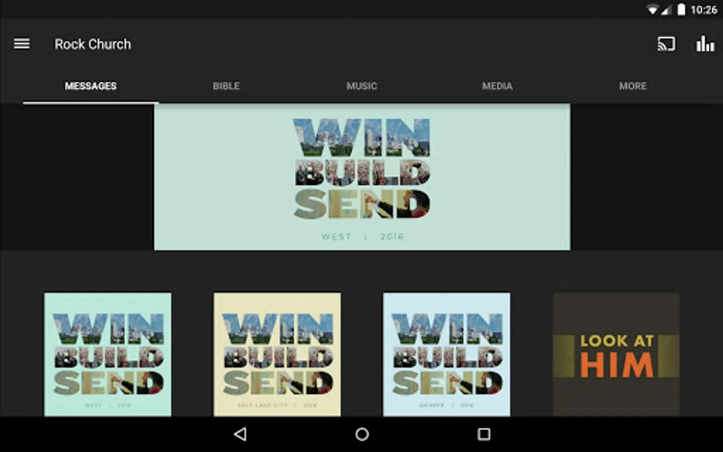Tap the Android home button
723x452 pixels.
(x=362, y=434)
